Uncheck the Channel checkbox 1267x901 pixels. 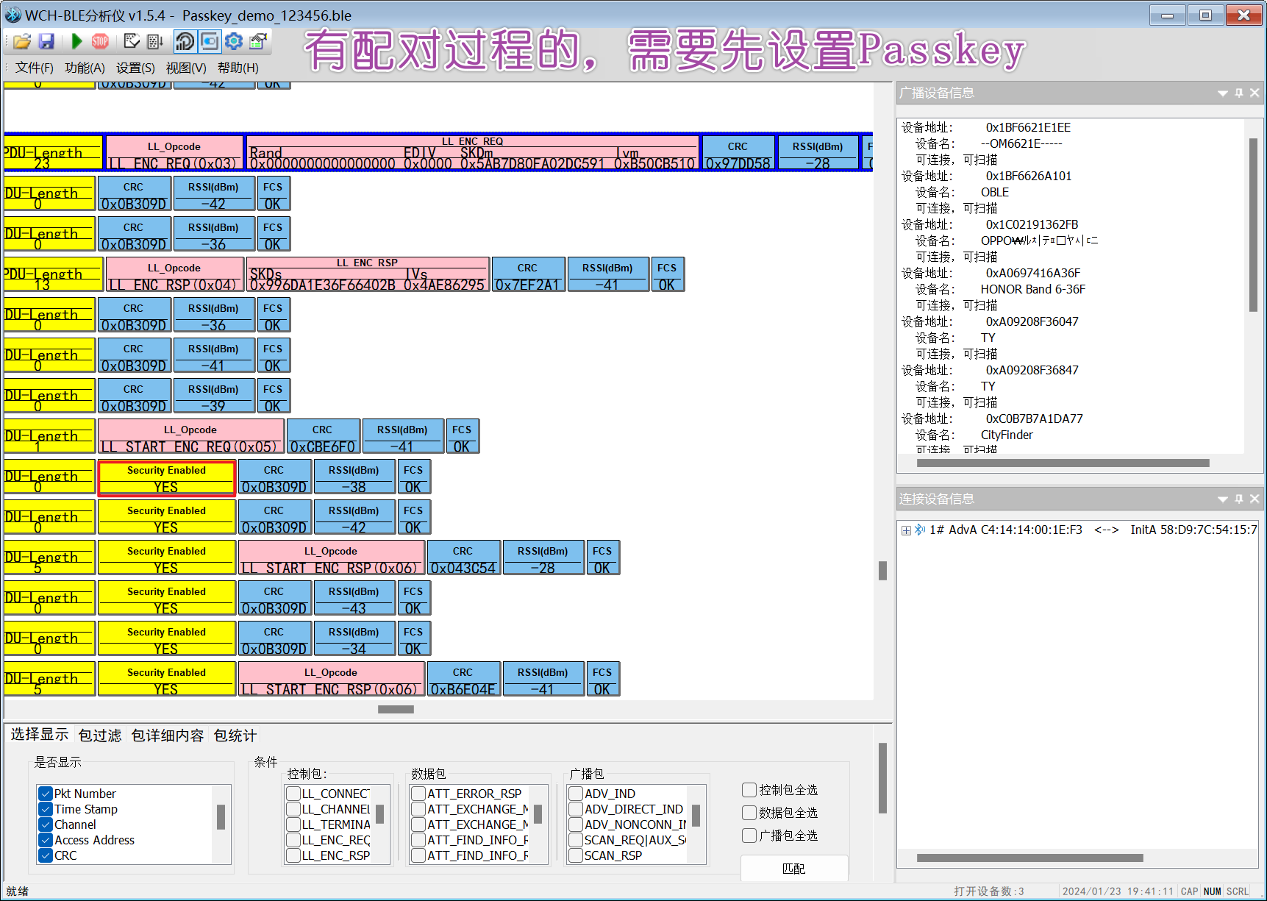(46, 825)
